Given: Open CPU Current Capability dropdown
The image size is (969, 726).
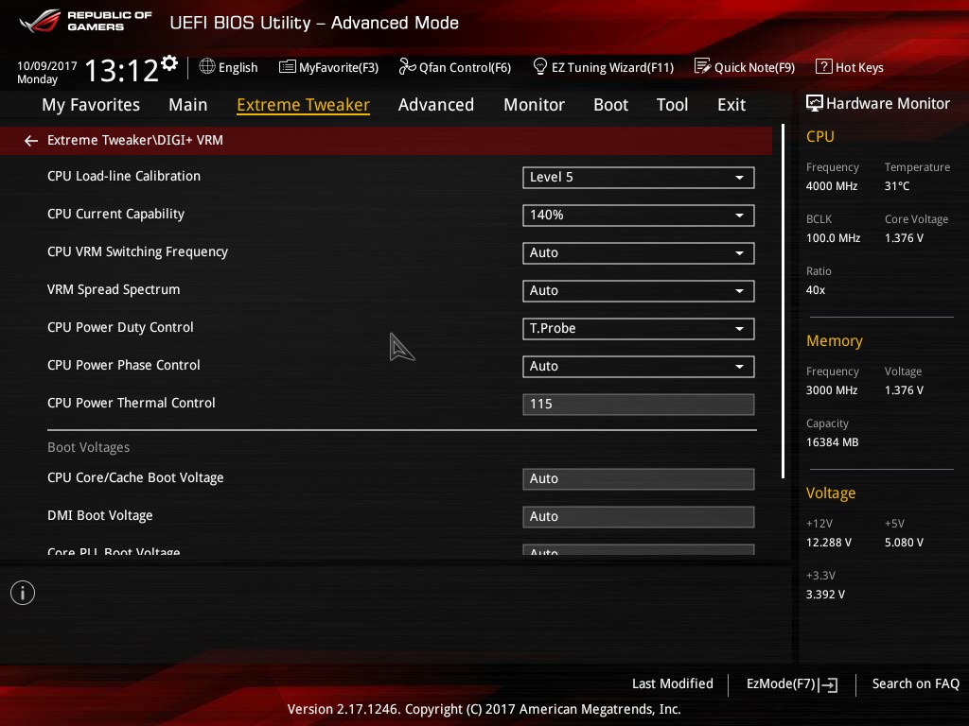Looking at the screenshot, I should point(639,216).
